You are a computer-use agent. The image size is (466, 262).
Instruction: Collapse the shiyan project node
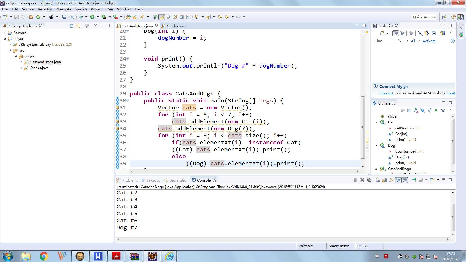click(5, 39)
